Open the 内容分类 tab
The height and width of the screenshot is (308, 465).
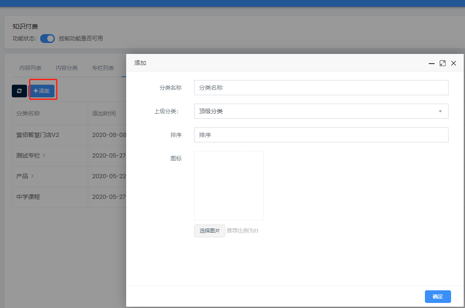click(67, 68)
